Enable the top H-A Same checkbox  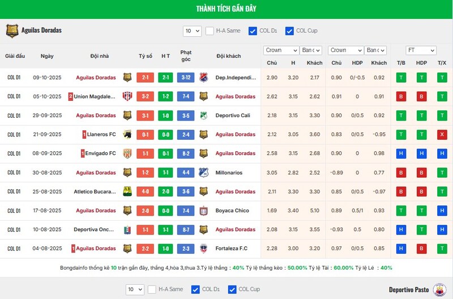210,31
